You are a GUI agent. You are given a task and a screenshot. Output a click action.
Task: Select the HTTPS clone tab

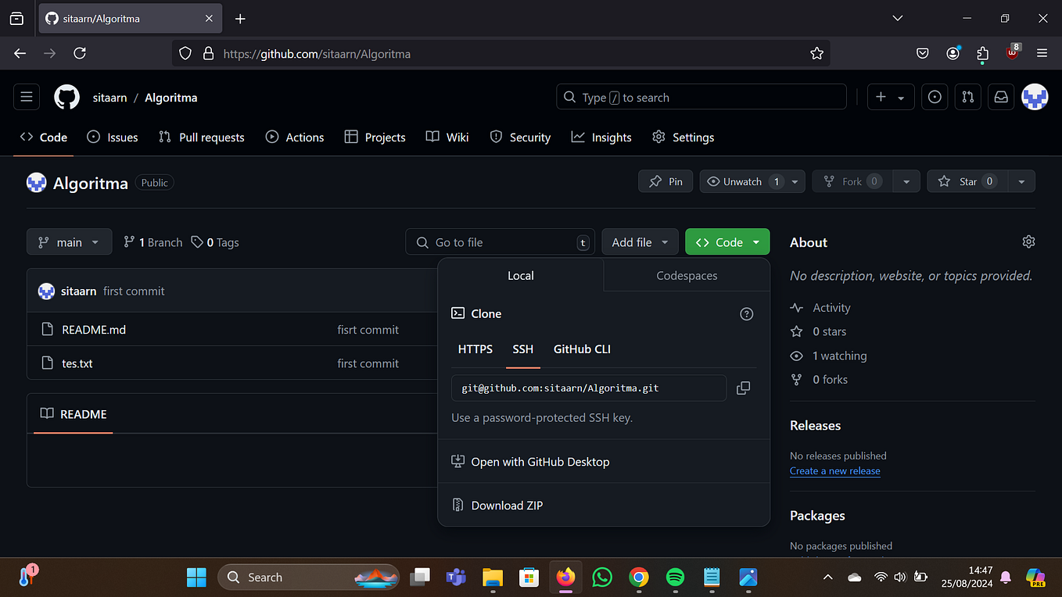click(x=475, y=349)
